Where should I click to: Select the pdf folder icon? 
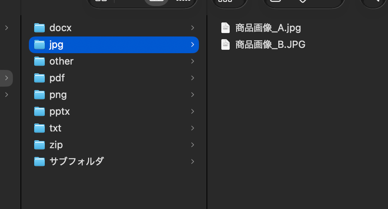[39, 78]
